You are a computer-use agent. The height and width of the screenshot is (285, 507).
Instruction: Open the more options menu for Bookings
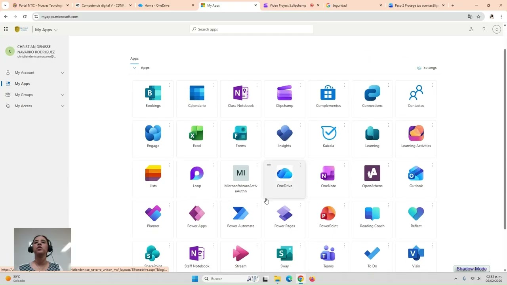(x=169, y=85)
